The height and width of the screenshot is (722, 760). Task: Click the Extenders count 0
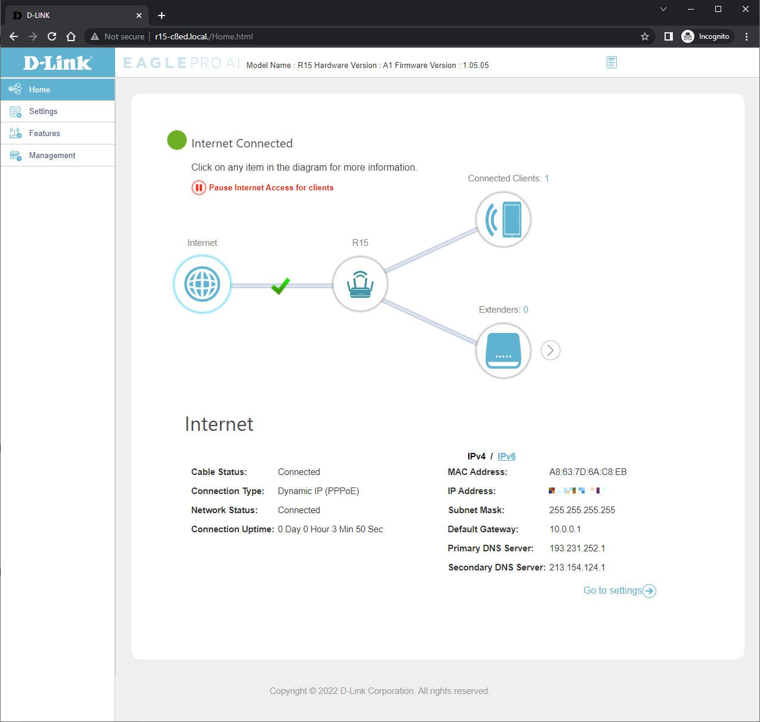coord(526,310)
